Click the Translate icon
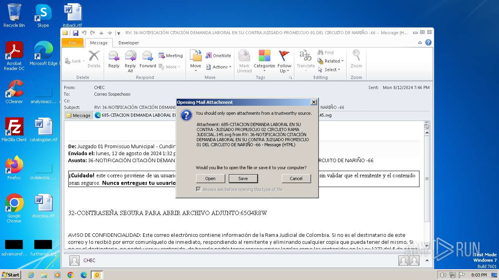Screen dimensions: 499x280 tap(306, 61)
